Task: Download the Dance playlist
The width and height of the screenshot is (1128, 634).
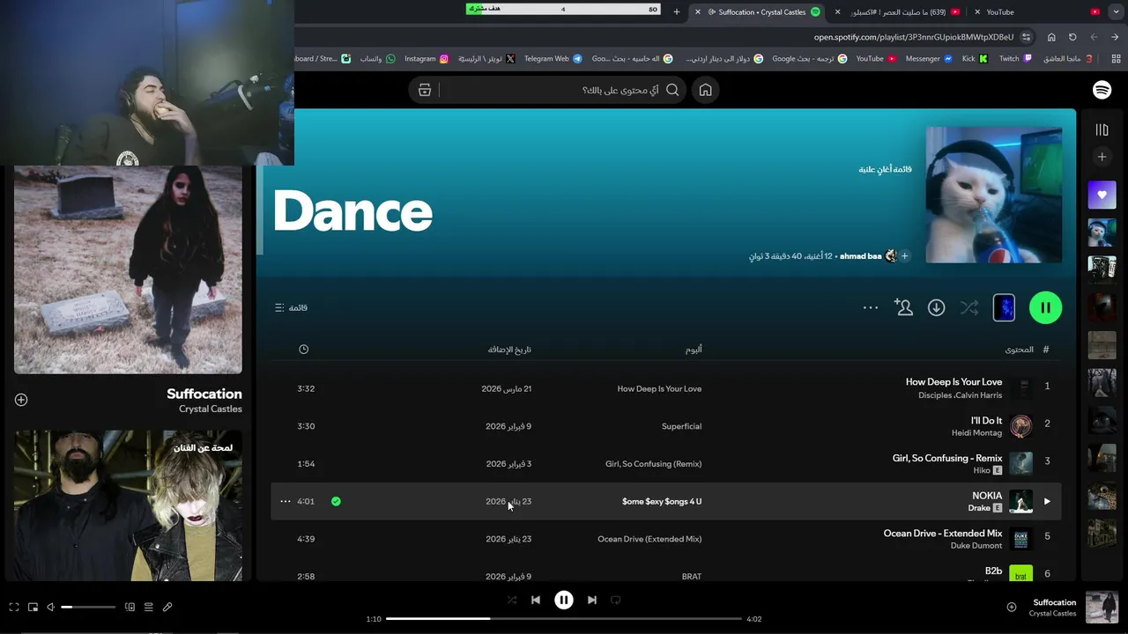Action: click(936, 307)
